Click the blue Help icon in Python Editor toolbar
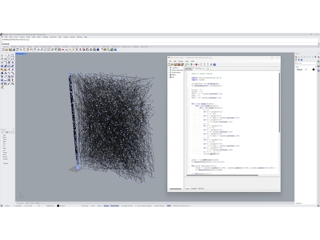The image size is (320, 240). coord(214,64)
